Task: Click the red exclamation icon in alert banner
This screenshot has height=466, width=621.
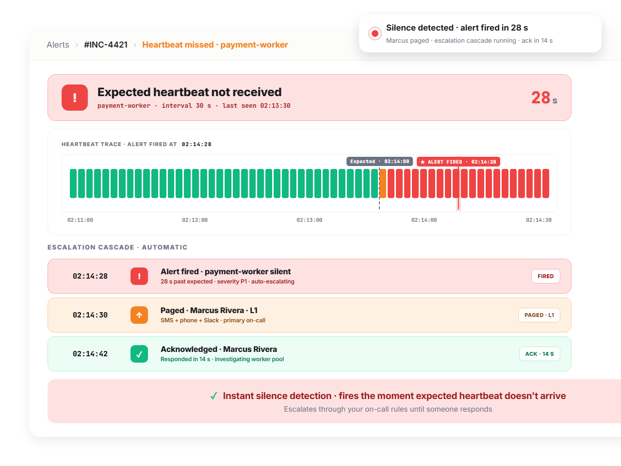Action: [75, 98]
